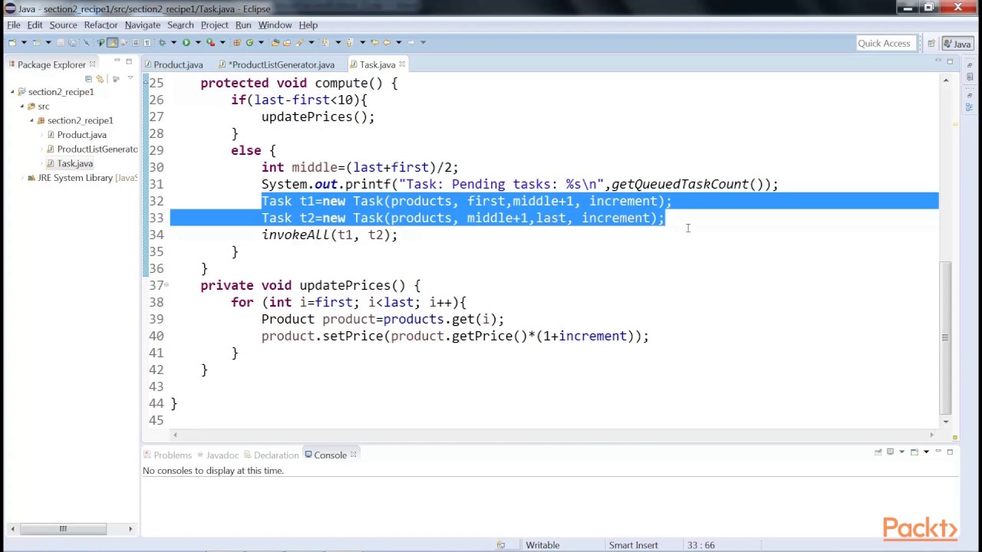Click the Java perspective button
The image size is (982, 552).
957,44
